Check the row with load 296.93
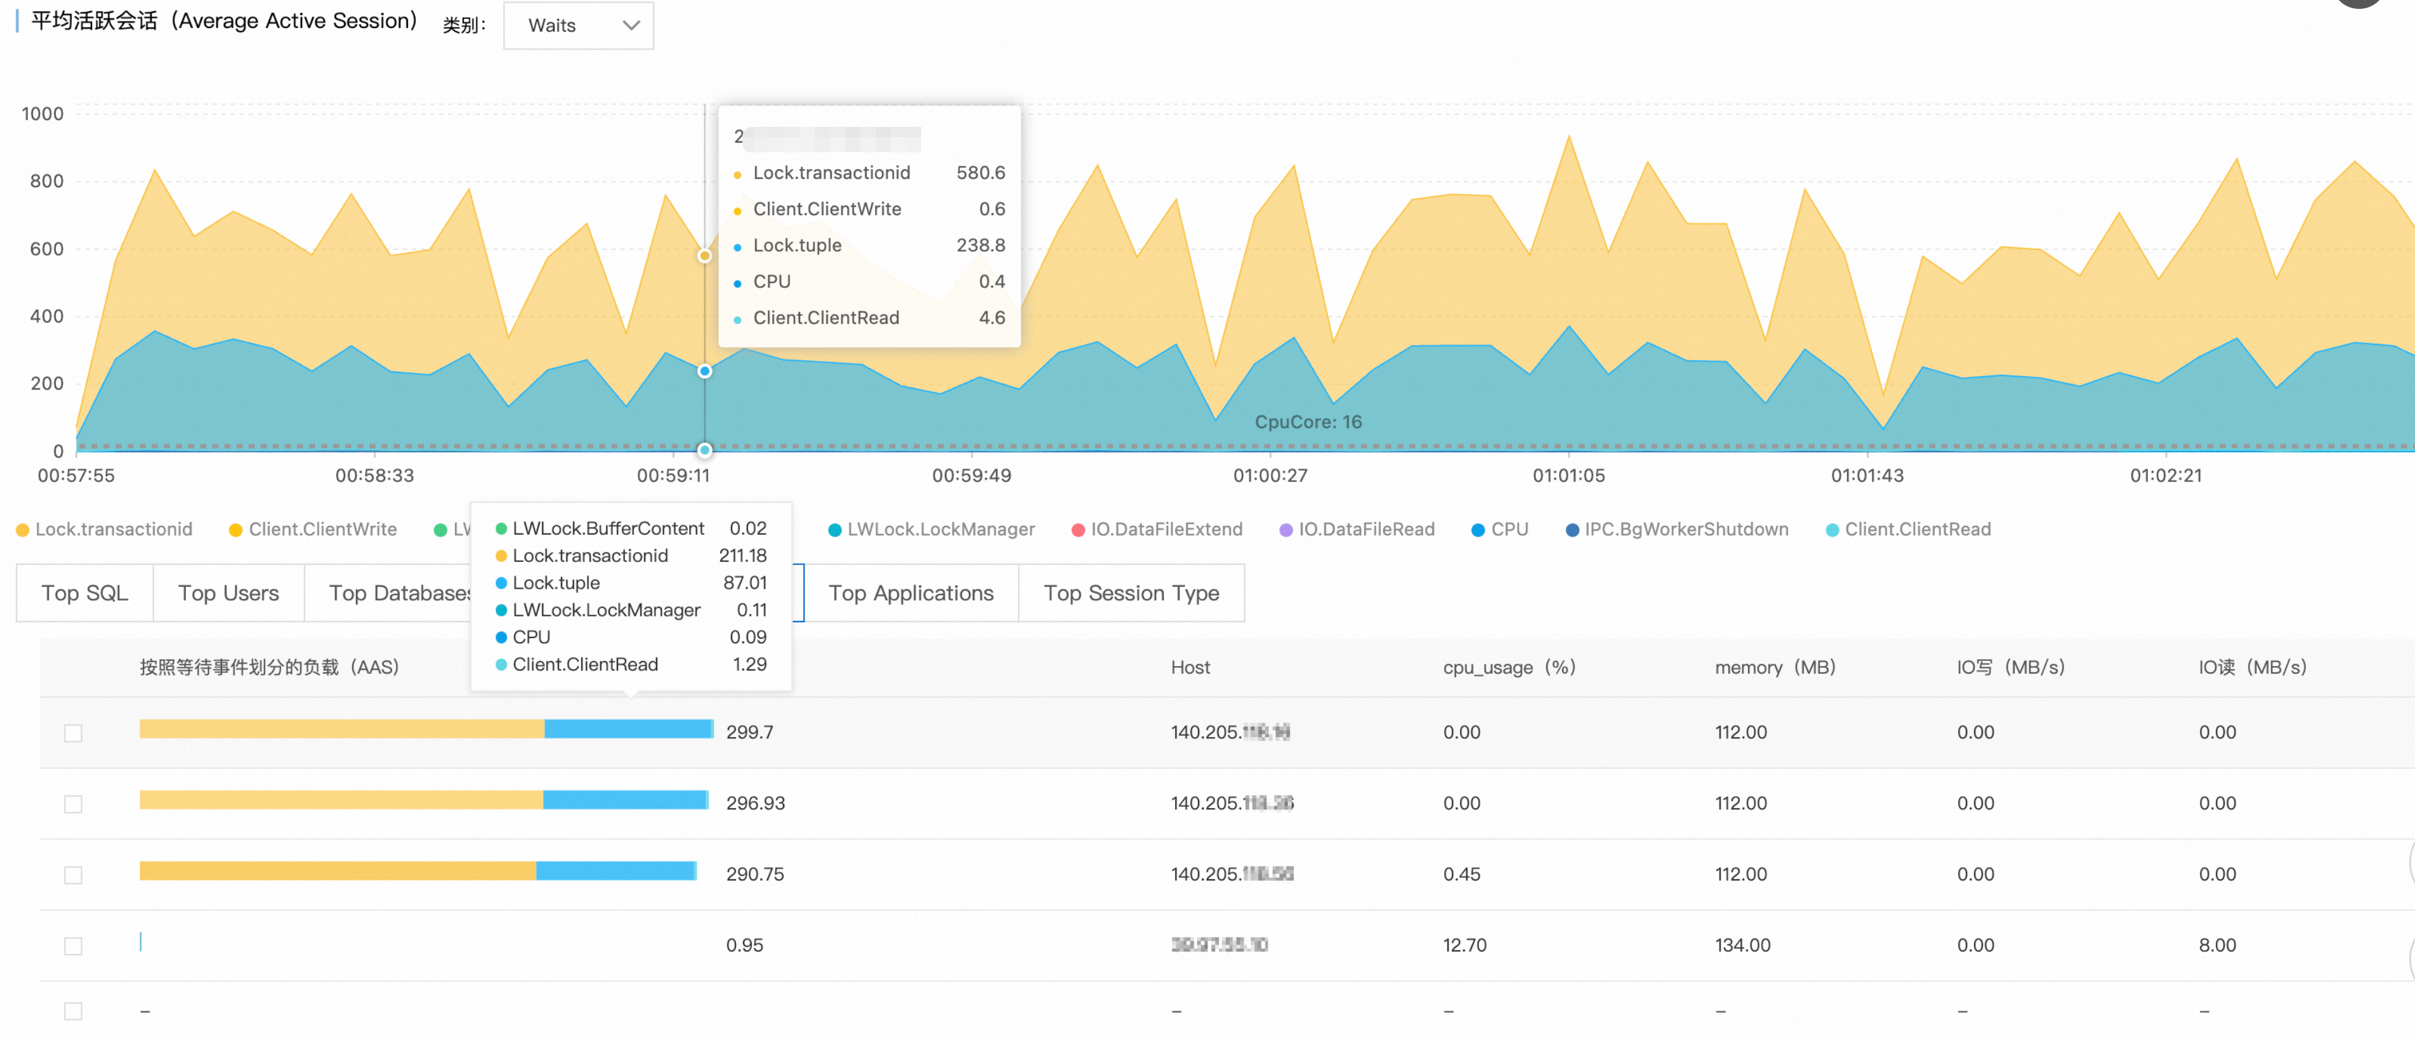The height and width of the screenshot is (1039, 2415). (x=73, y=805)
